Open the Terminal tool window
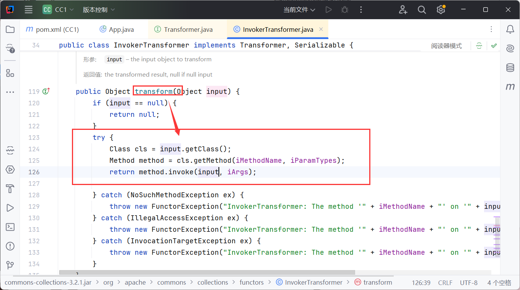The image size is (520, 290). (x=10, y=227)
